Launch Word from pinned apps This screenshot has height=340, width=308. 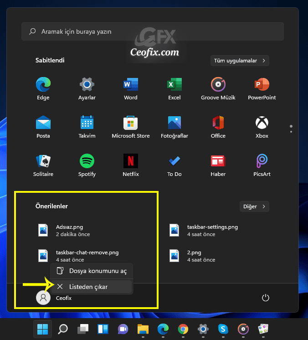pos(131,88)
